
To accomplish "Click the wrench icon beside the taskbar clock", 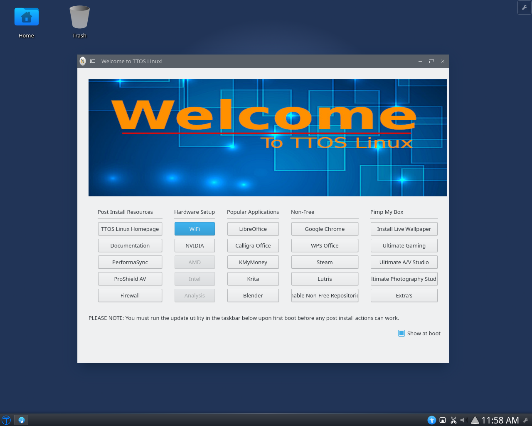I will [526, 420].
